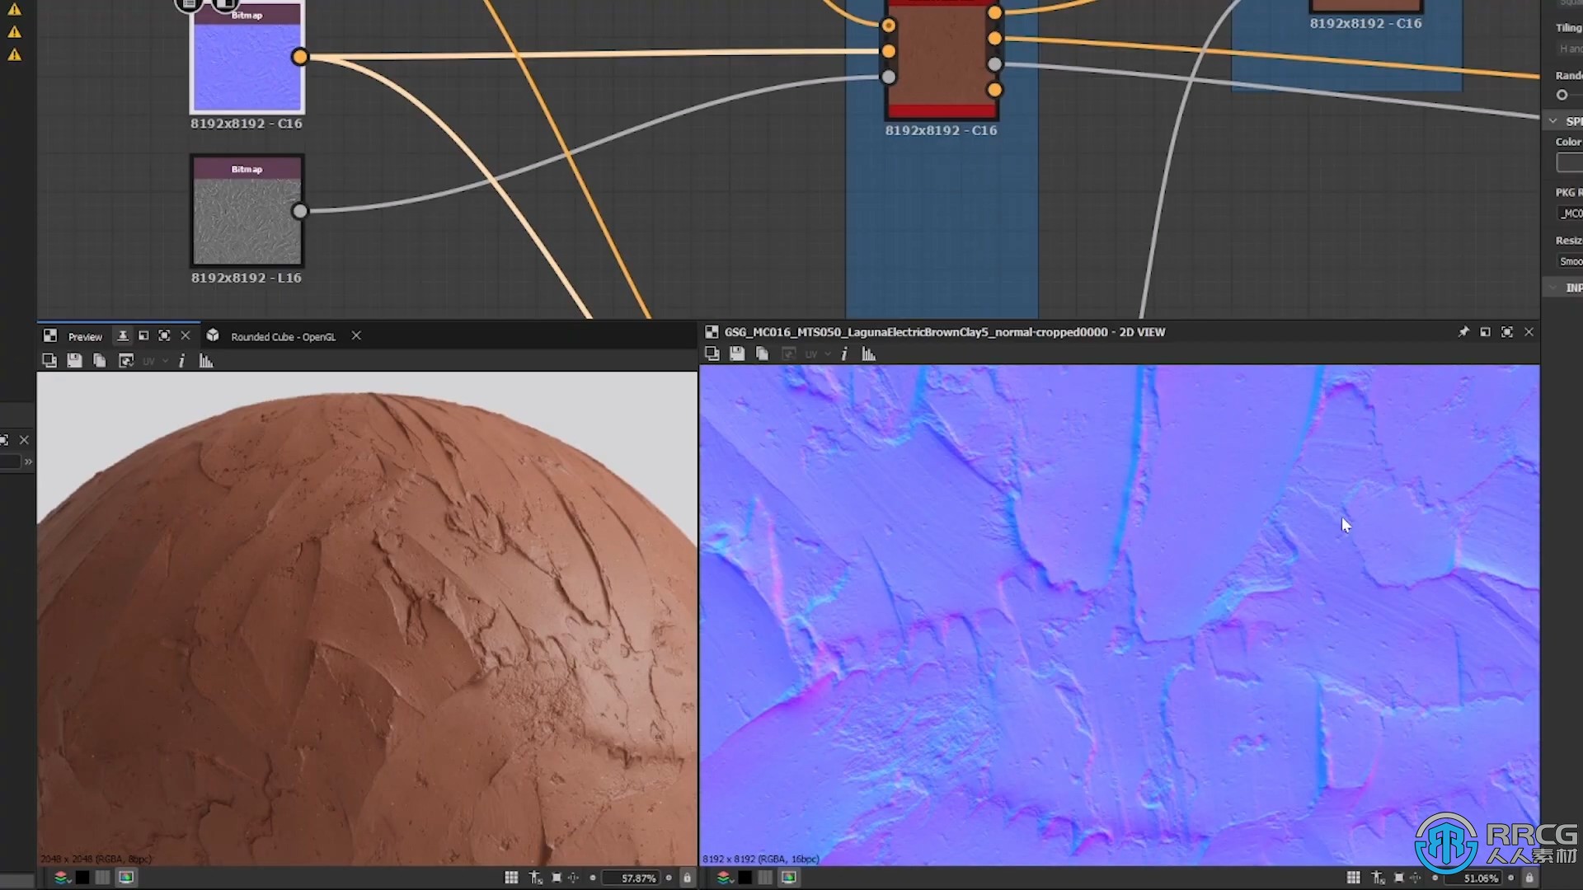Image resolution: width=1583 pixels, height=890 pixels.
Task: Toggle alpha channel display in Preview bottom bar
Action: (102, 878)
